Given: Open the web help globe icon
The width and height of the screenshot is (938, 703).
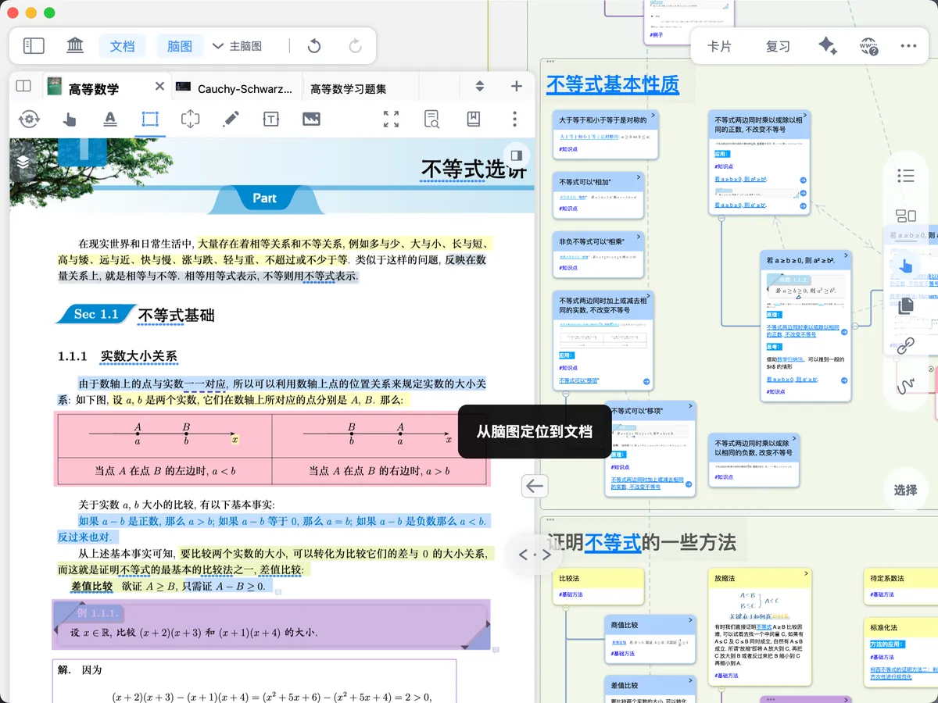Looking at the screenshot, I should pos(868,46).
